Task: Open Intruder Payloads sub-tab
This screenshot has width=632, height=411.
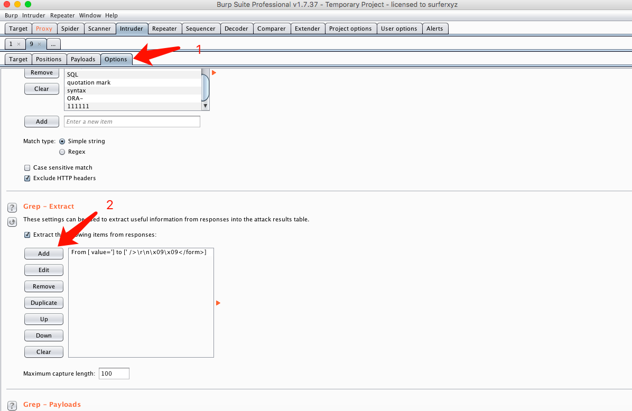Action: (x=83, y=59)
